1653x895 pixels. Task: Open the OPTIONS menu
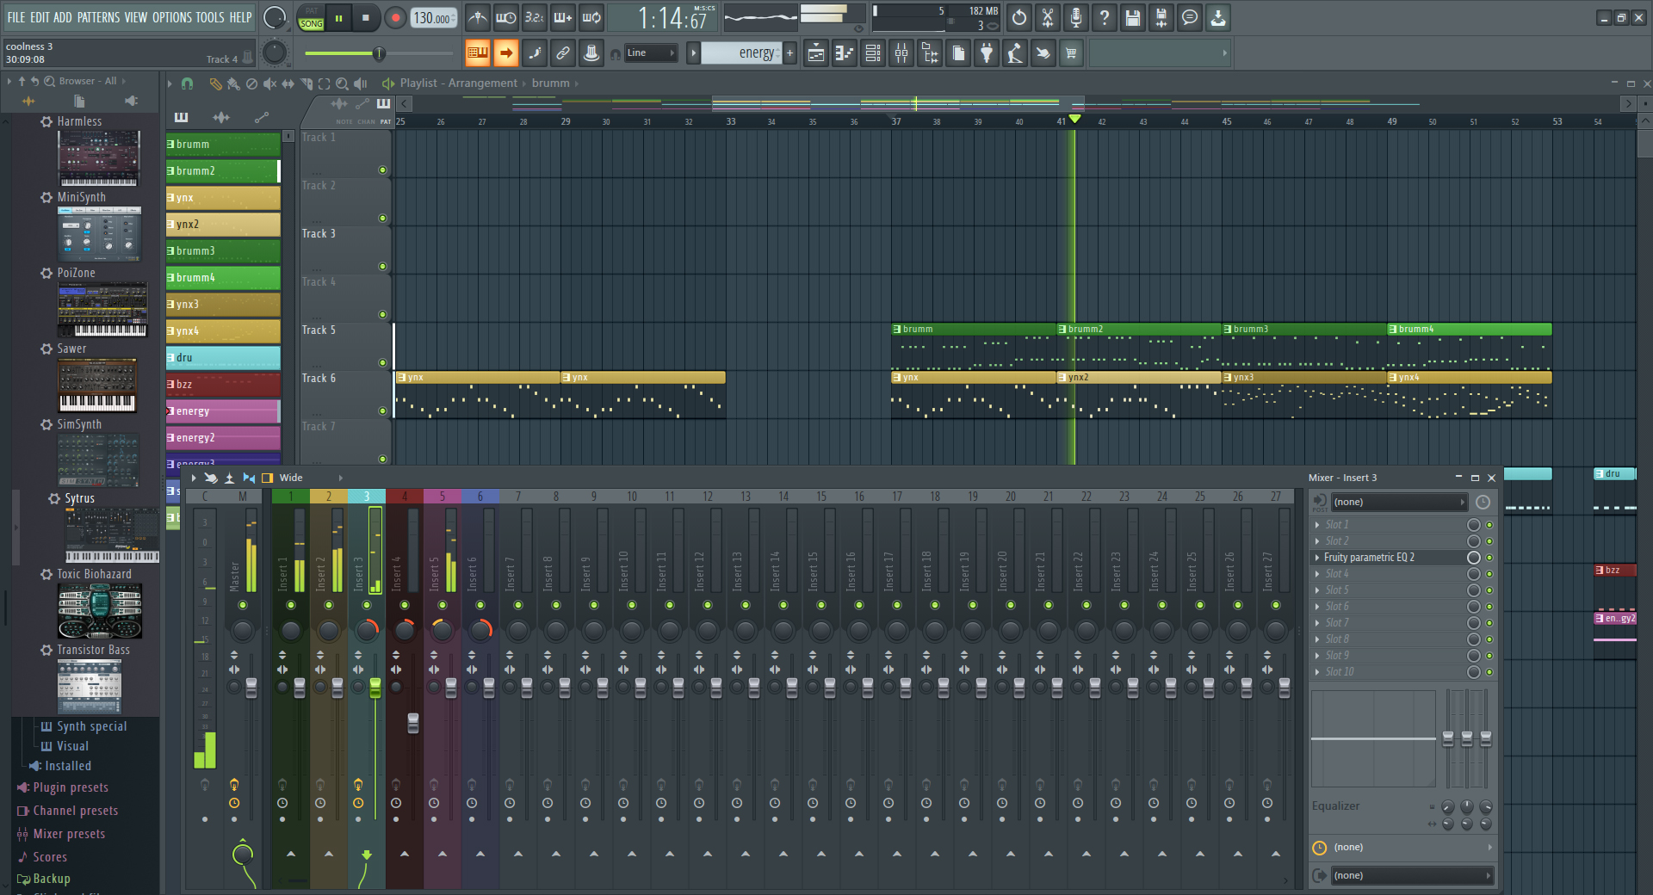[x=172, y=17]
